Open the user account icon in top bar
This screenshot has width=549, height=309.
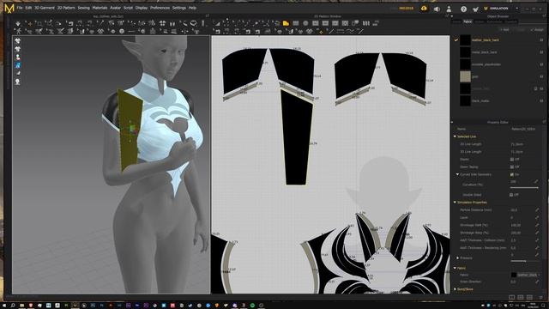click(x=449, y=9)
